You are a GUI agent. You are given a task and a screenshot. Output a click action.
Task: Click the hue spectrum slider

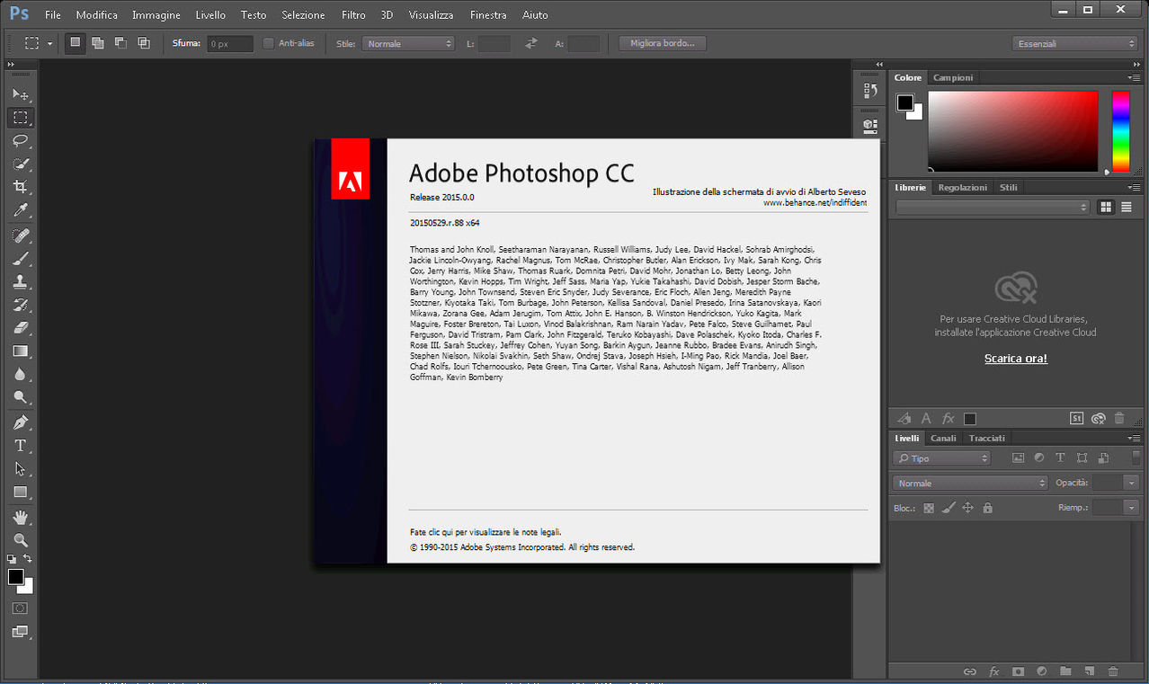pyautogui.click(x=1120, y=131)
